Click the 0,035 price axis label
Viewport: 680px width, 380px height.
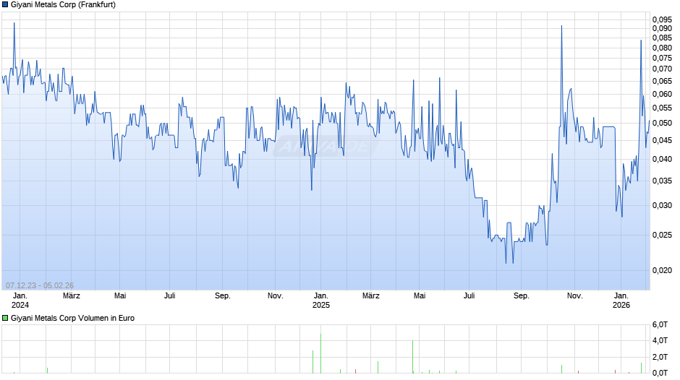662,181
